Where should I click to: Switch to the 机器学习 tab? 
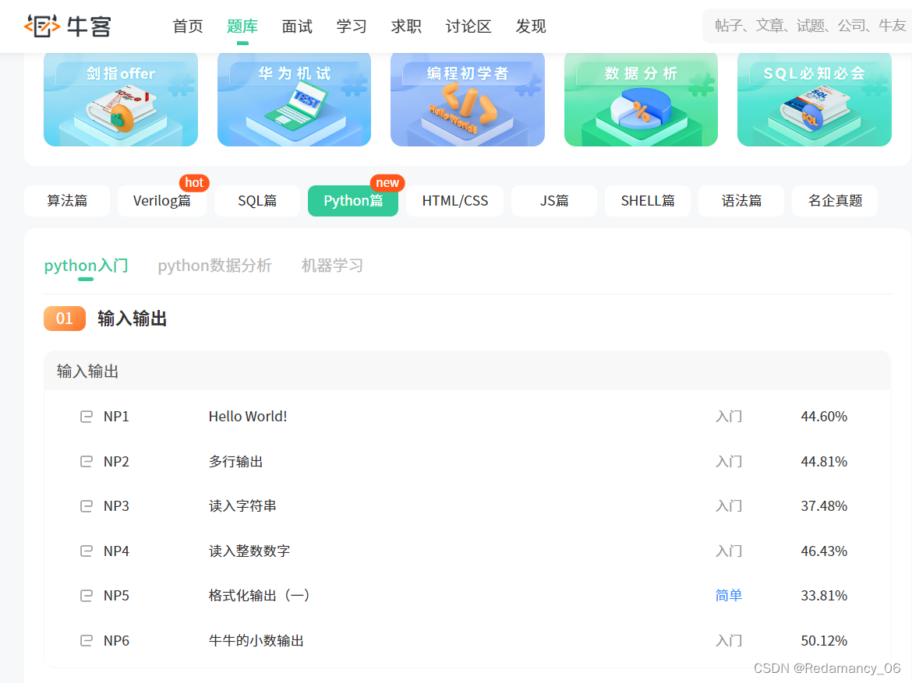click(332, 265)
